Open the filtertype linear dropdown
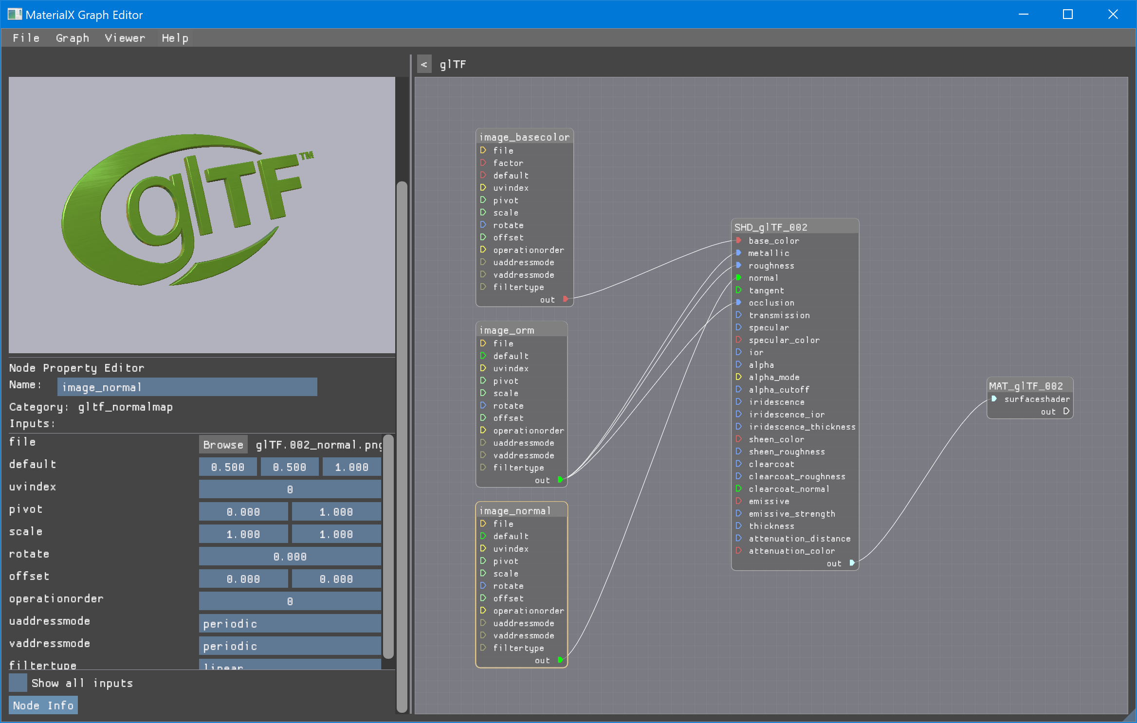Viewport: 1137px width, 723px height. pos(290,665)
